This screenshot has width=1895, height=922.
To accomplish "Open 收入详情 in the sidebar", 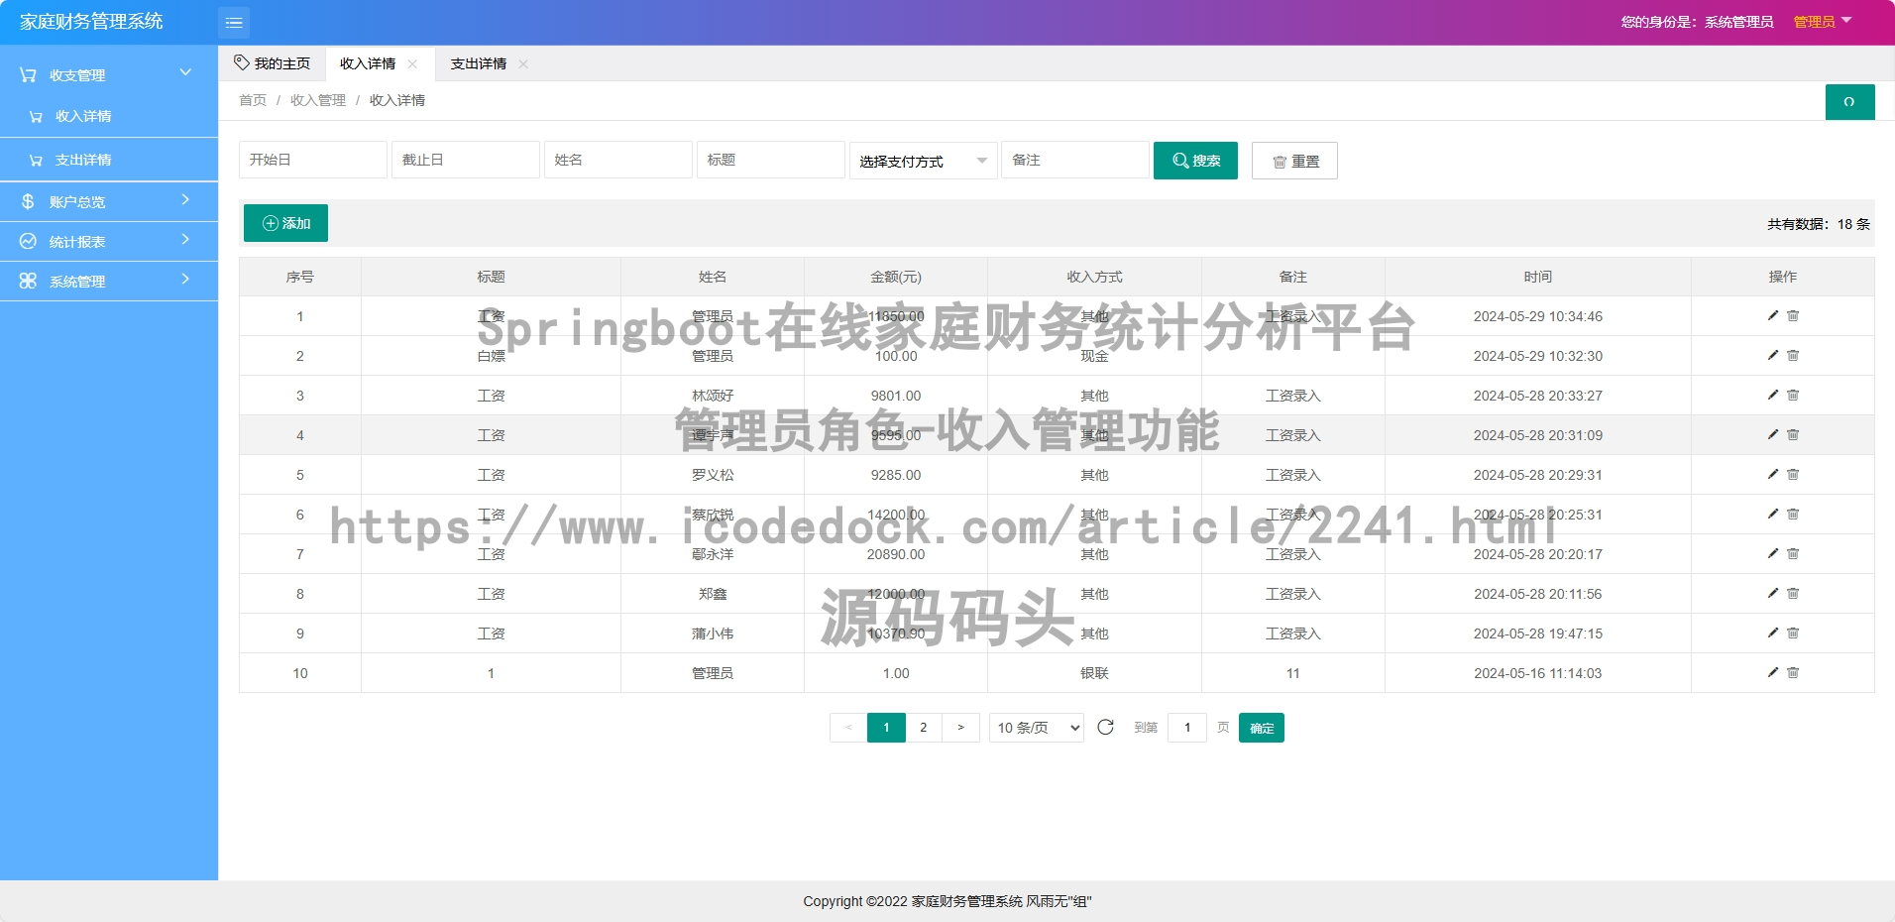I will coord(109,116).
